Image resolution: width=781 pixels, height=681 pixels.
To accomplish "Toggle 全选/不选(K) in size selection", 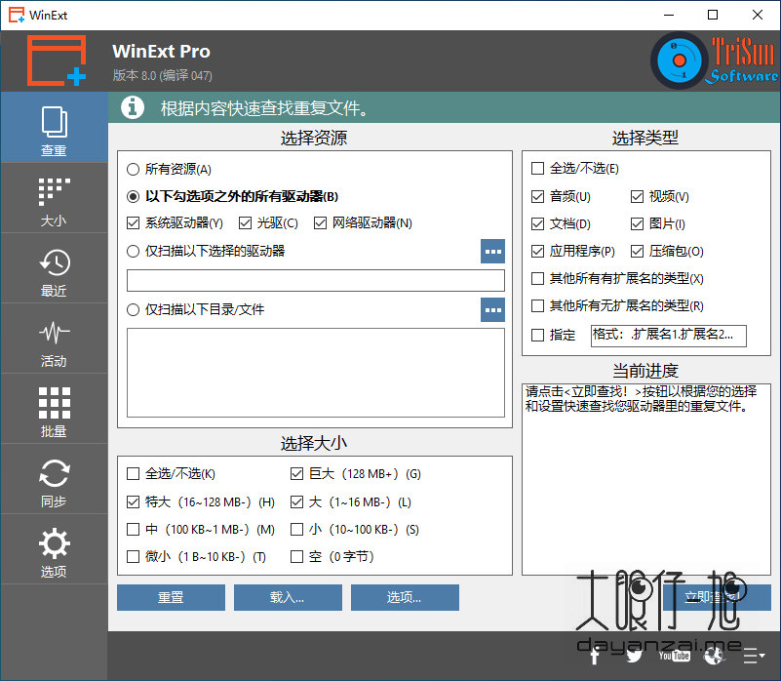I will click(x=171, y=473).
